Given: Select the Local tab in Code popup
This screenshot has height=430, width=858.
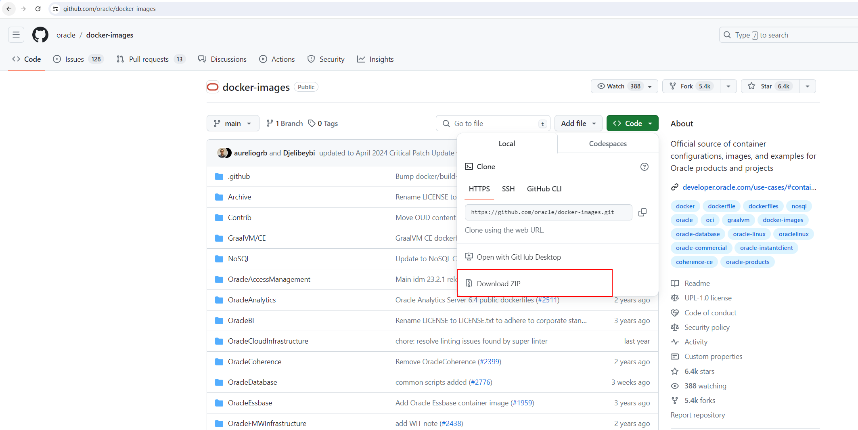Looking at the screenshot, I should click(x=507, y=144).
